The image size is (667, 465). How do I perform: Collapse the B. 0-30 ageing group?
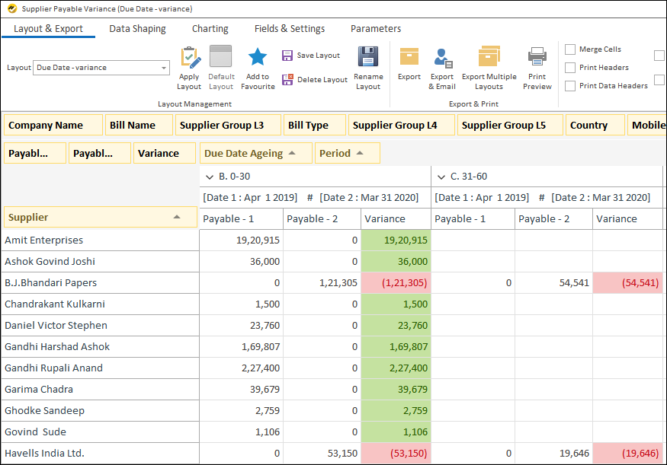tap(210, 177)
